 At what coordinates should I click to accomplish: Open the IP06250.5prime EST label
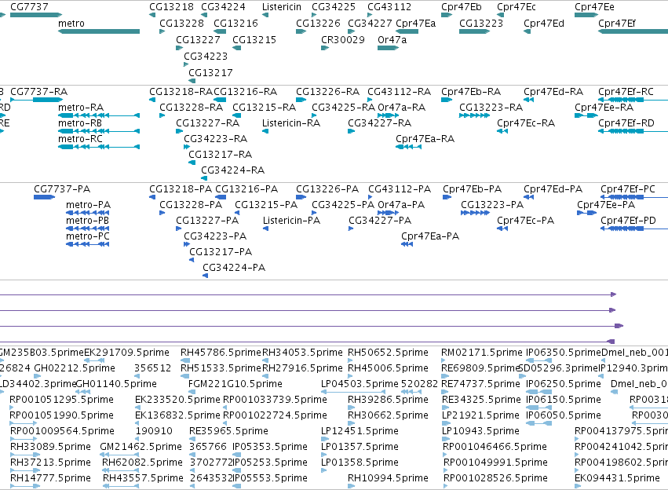coord(564,384)
